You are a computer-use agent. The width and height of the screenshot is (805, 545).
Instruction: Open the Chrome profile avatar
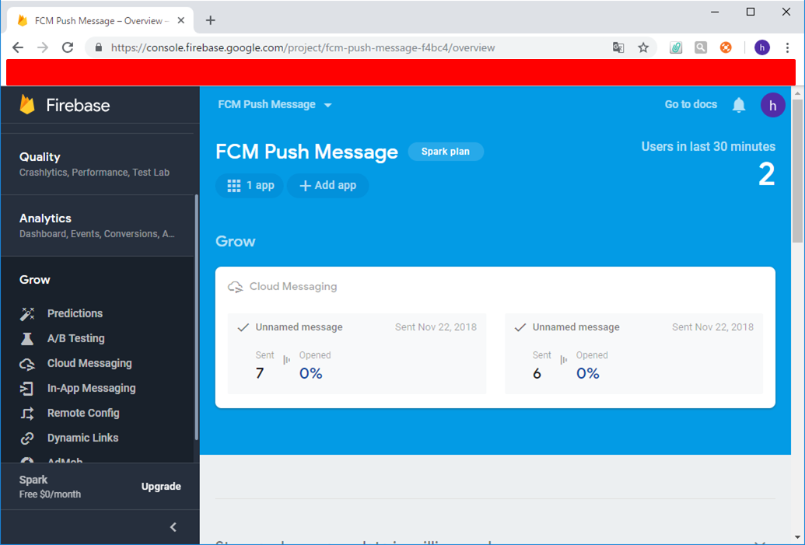(762, 47)
